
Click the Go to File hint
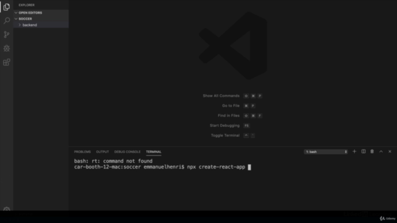click(231, 106)
